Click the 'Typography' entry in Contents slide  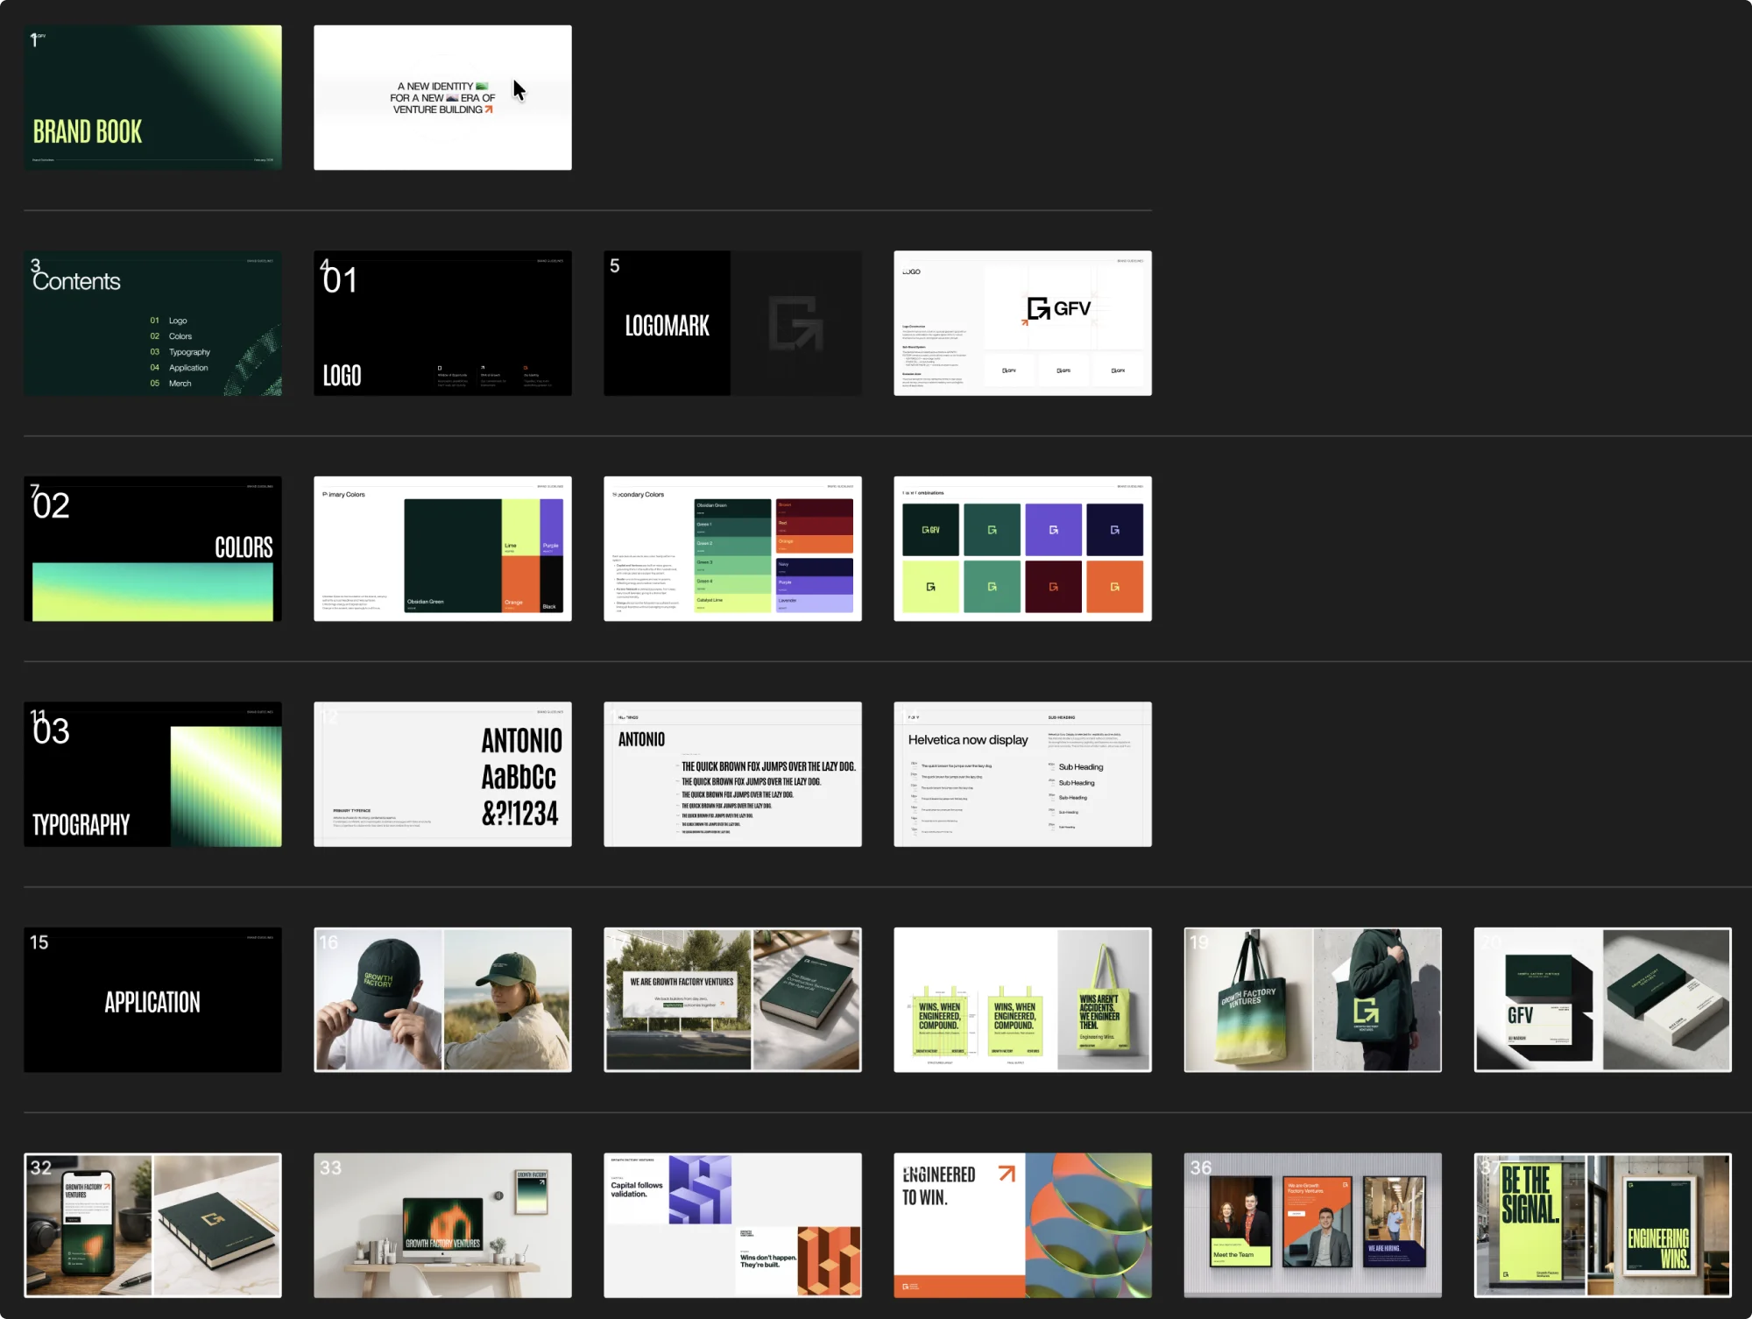coord(189,352)
